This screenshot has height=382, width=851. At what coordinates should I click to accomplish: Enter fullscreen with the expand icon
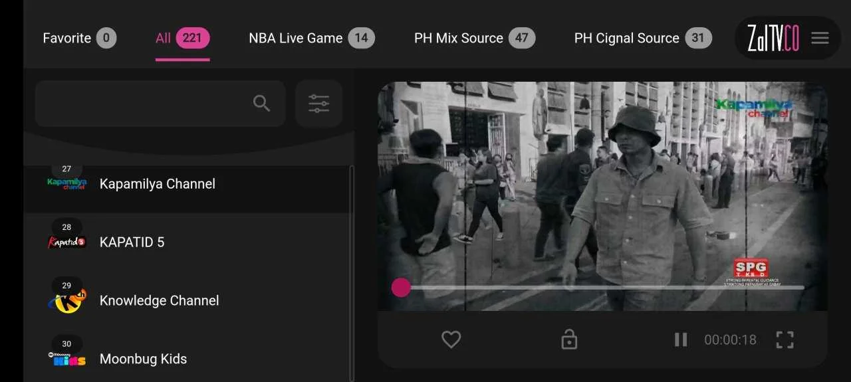coord(785,339)
